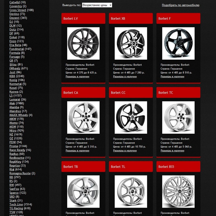Open the 'Подобрать по автомобилю' link
The height and width of the screenshot is (216, 216).
pyautogui.click(x=181, y=5)
